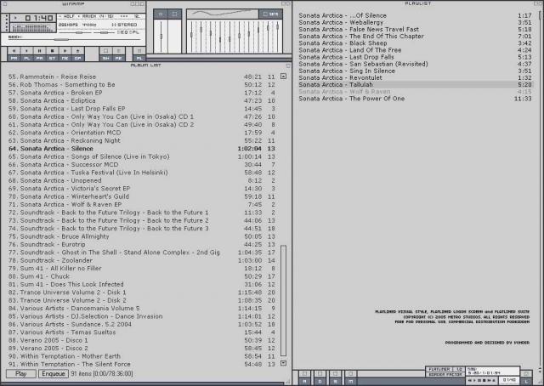Click the Play button in Album List
The image size is (544, 386).
pos(20,373)
